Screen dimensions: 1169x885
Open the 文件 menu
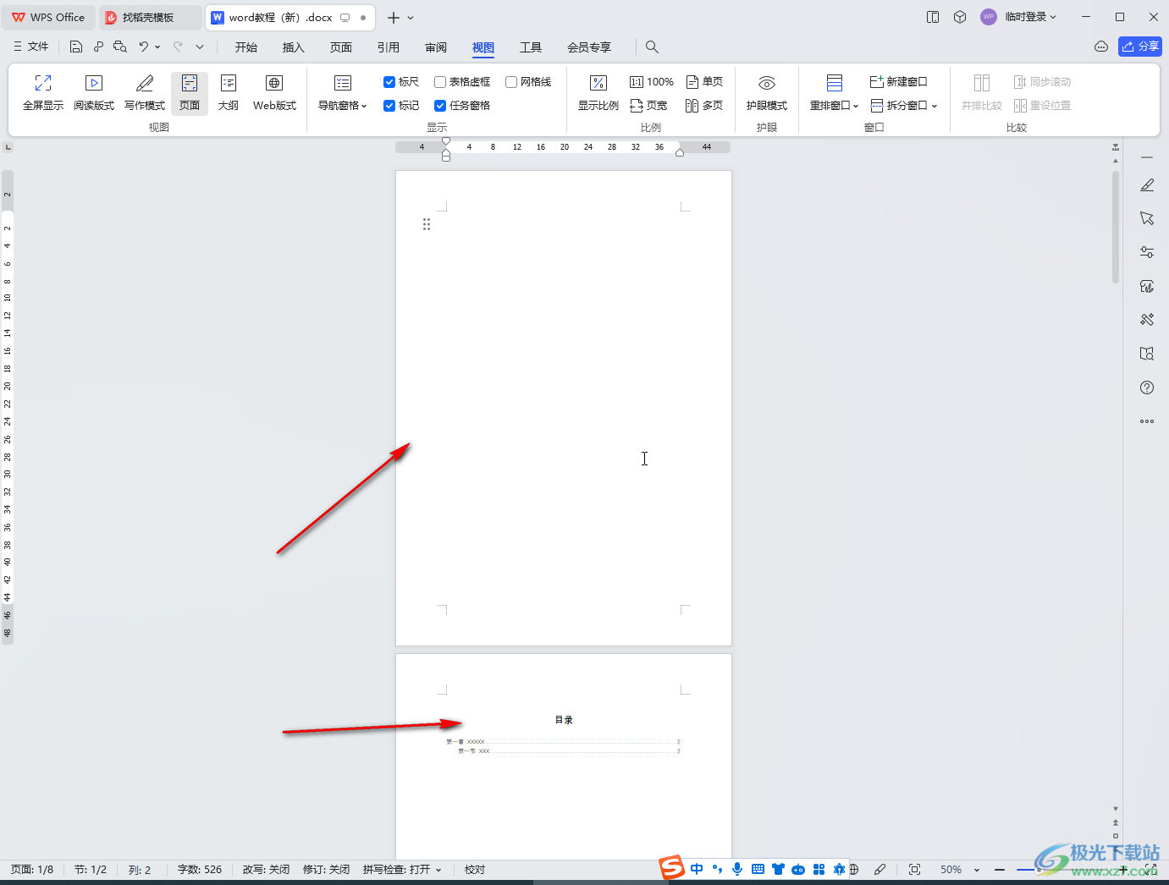pos(31,47)
